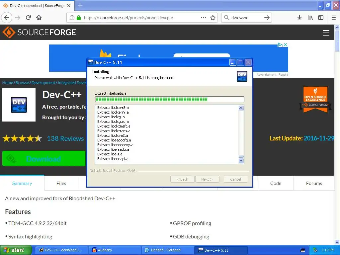Follow the Development breadcrumb link
Screen dimensions: 340x255
(43, 83)
